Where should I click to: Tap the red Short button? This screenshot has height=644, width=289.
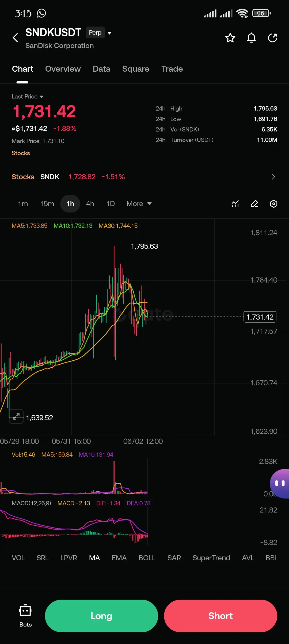point(220,616)
